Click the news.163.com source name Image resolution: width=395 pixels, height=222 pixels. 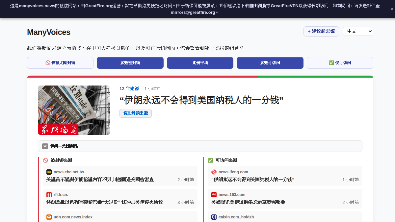pyautogui.click(x=232, y=195)
